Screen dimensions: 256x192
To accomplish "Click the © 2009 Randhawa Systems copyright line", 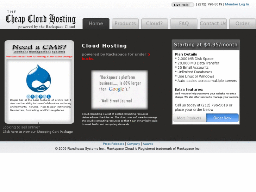I will tap(128, 149).
